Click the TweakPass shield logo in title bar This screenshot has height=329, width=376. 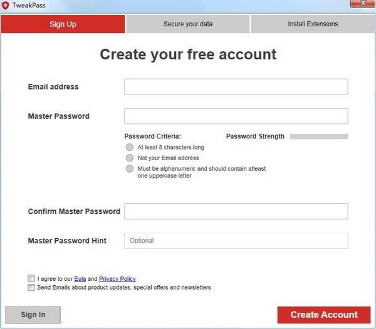click(x=6, y=6)
